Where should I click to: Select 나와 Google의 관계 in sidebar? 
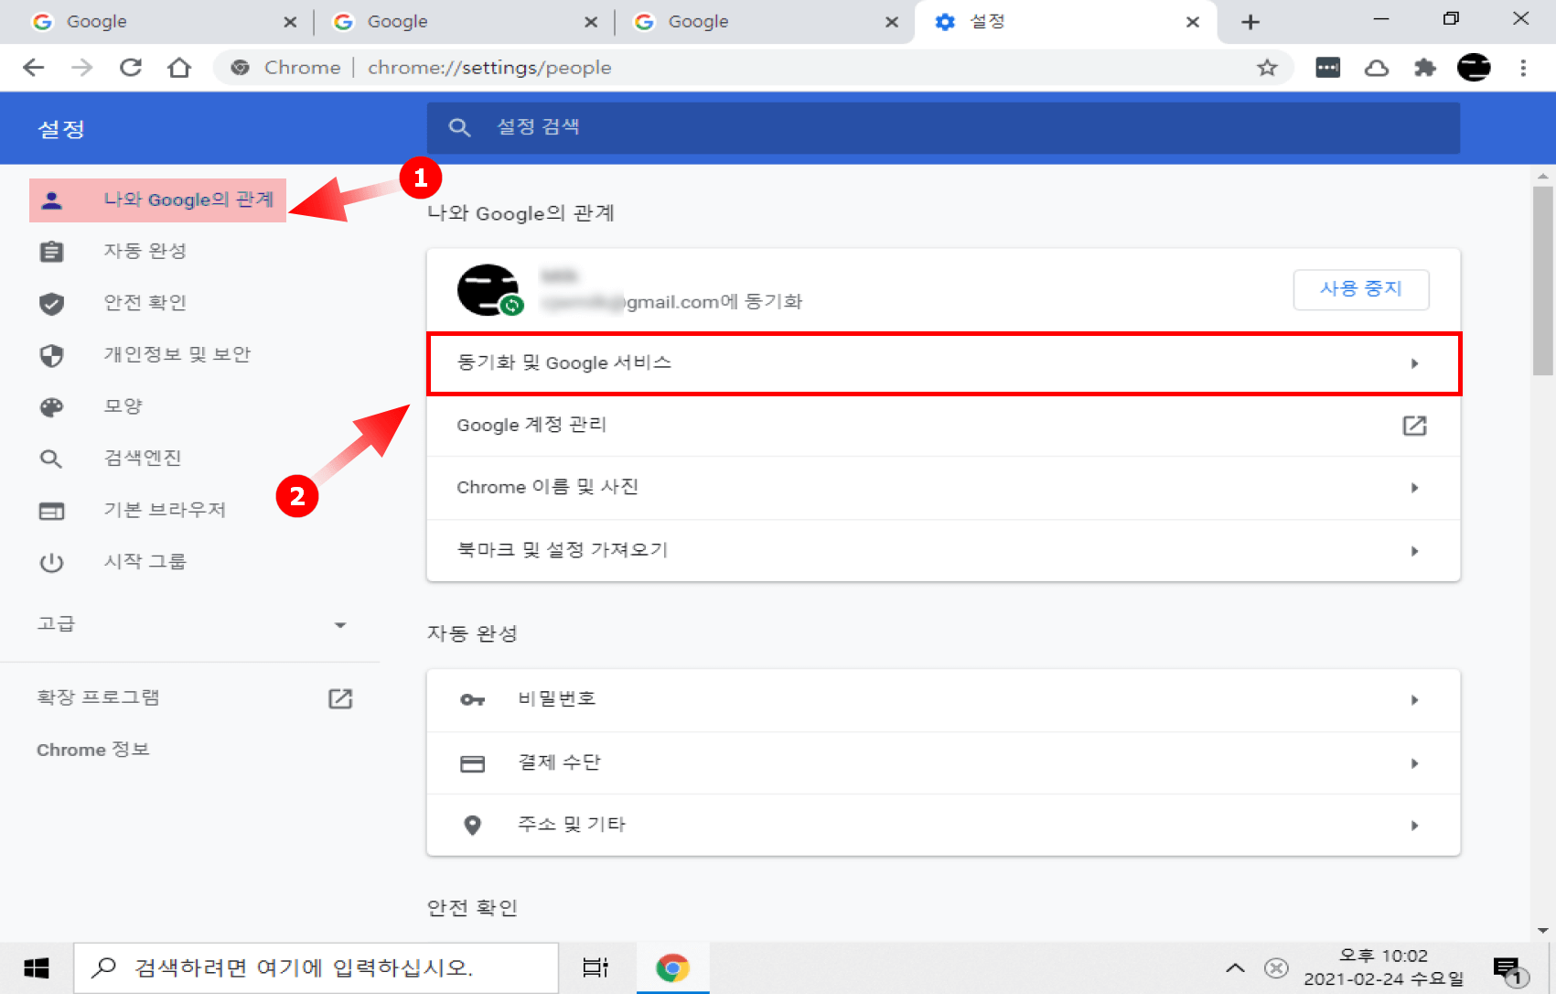(x=158, y=200)
